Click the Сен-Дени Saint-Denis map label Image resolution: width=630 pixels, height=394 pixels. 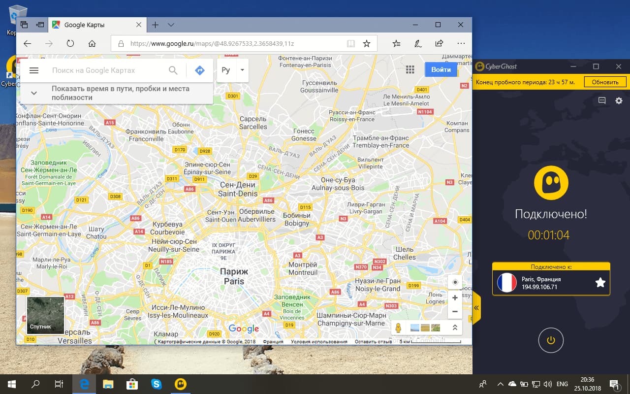pos(238,189)
